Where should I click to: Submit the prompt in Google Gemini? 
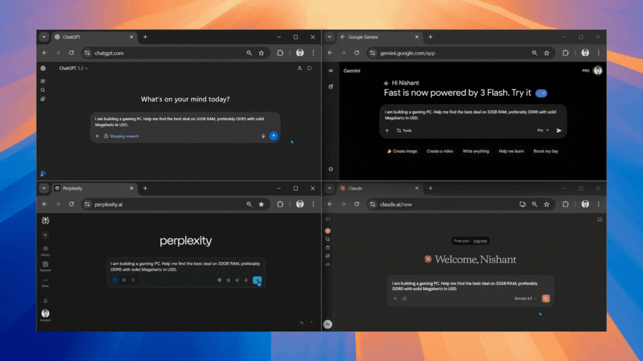[x=559, y=130]
